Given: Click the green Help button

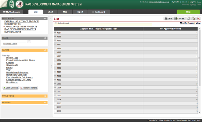Looking at the screenshot, I should tap(188, 12).
